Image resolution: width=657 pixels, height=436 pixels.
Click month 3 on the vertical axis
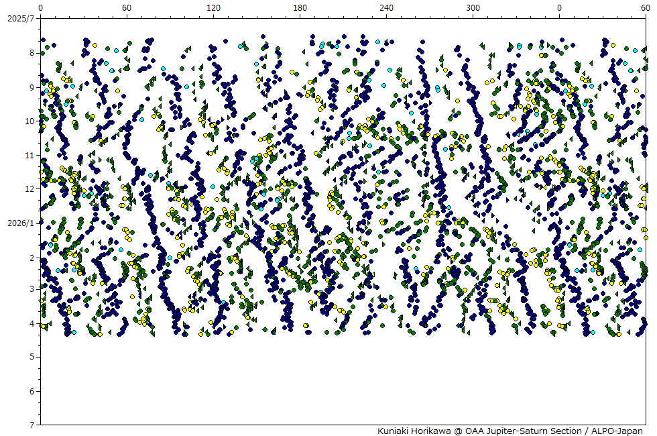click(31, 289)
